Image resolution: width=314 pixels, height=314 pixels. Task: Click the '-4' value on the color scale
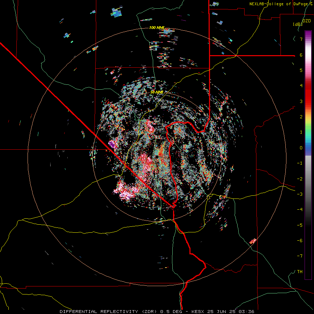pyautogui.click(x=300, y=210)
